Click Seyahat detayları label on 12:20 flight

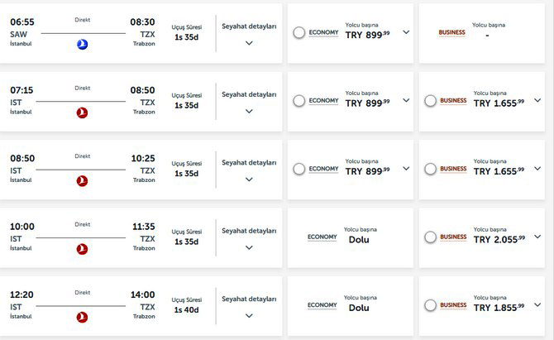pyautogui.click(x=249, y=299)
